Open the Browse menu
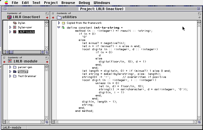203x130 pixels. click(x=68, y=3)
